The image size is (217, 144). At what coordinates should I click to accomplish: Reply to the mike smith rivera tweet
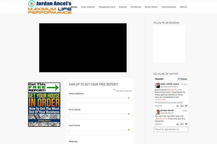(x=178, y=106)
